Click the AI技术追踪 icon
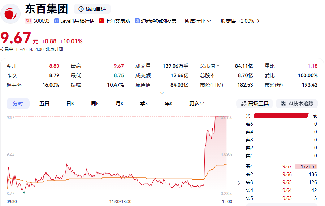The image size is (325, 206). 283,104
